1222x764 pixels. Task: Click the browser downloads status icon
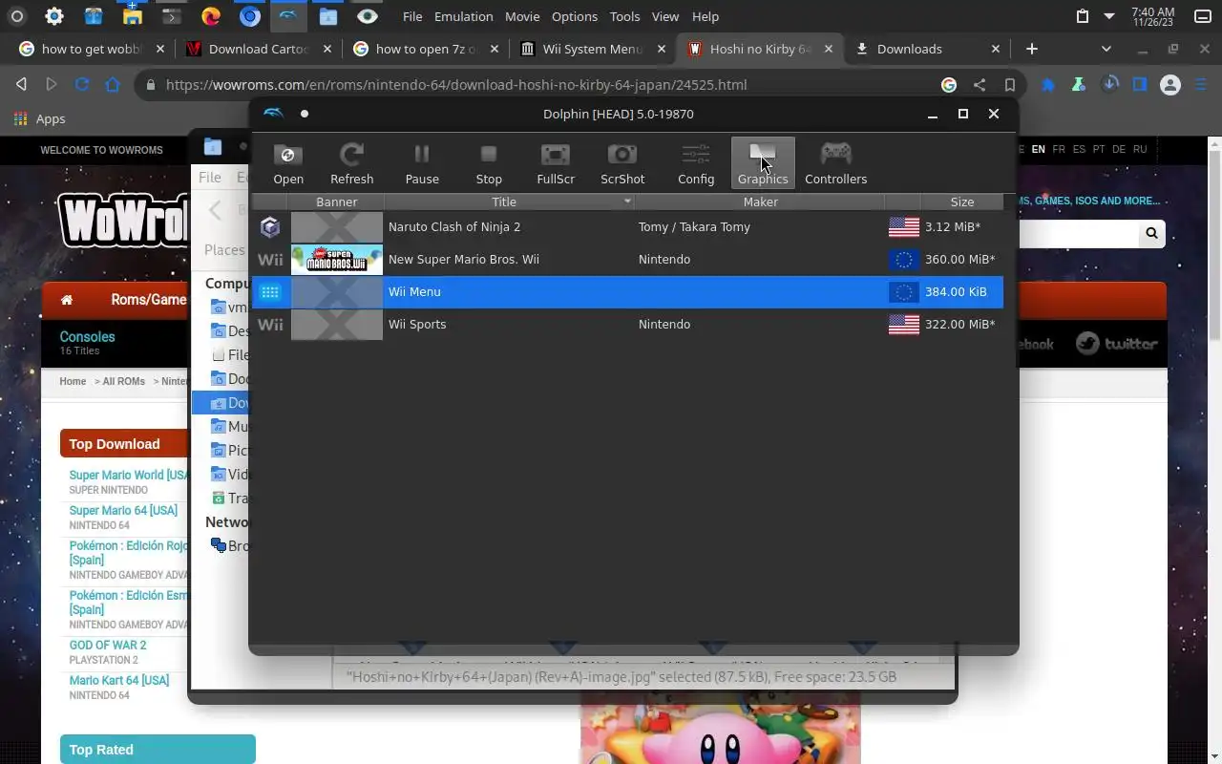[1109, 85]
